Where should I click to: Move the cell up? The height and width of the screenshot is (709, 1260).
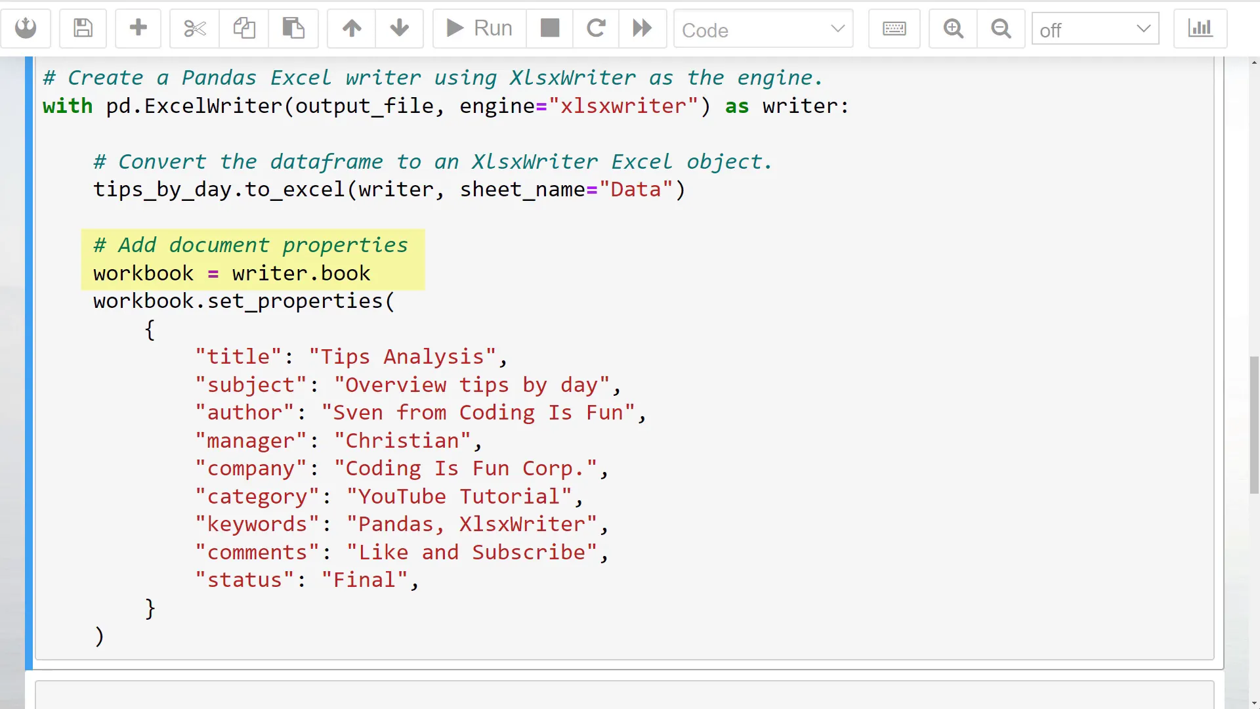coord(352,28)
